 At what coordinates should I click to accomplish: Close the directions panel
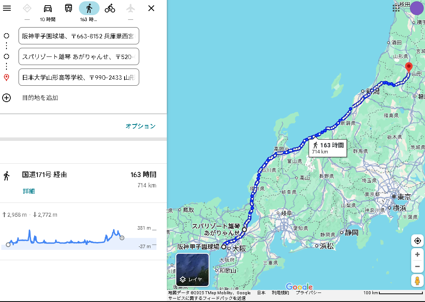[x=151, y=8]
